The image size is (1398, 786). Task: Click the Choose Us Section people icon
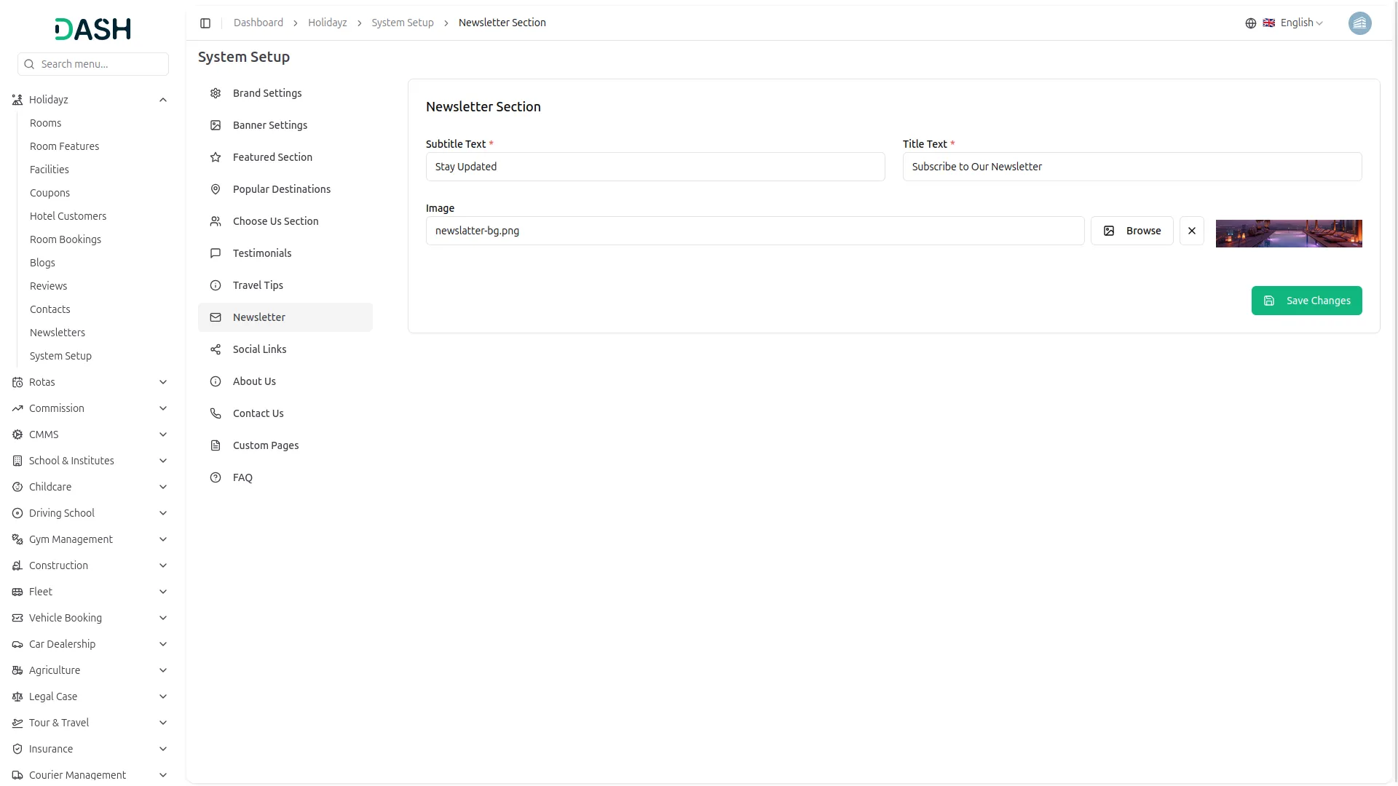pyautogui.click(x=216, y=221)
